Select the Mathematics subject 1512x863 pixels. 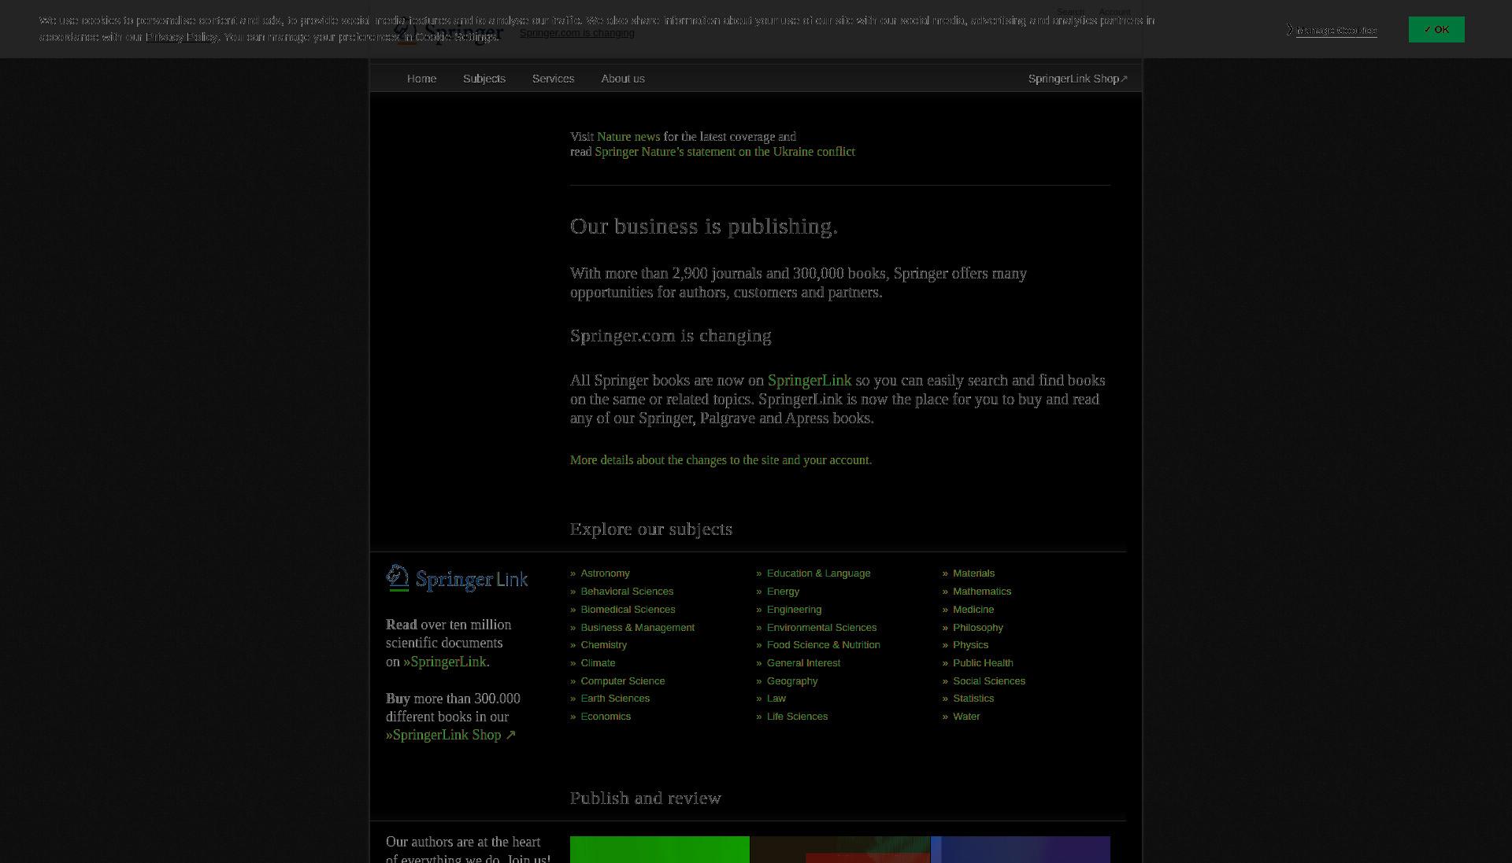point(981,592)
